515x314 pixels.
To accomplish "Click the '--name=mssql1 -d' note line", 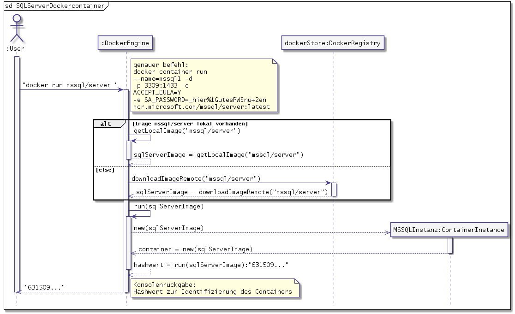I will (163, 79).
